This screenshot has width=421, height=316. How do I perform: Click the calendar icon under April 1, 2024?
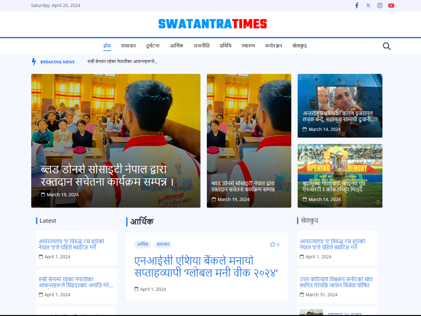point(40,256)
